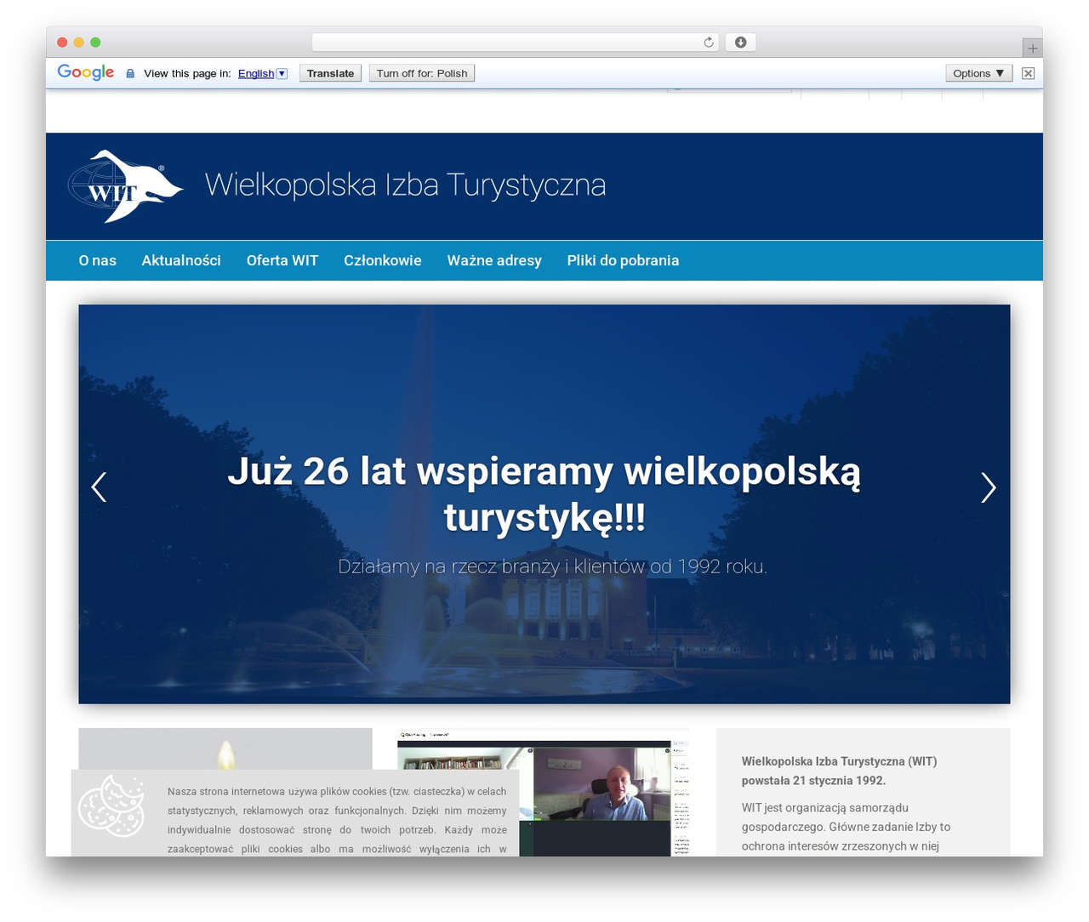Click the Google logo in translate bar
1089x922 pixels.
[86, 72]
